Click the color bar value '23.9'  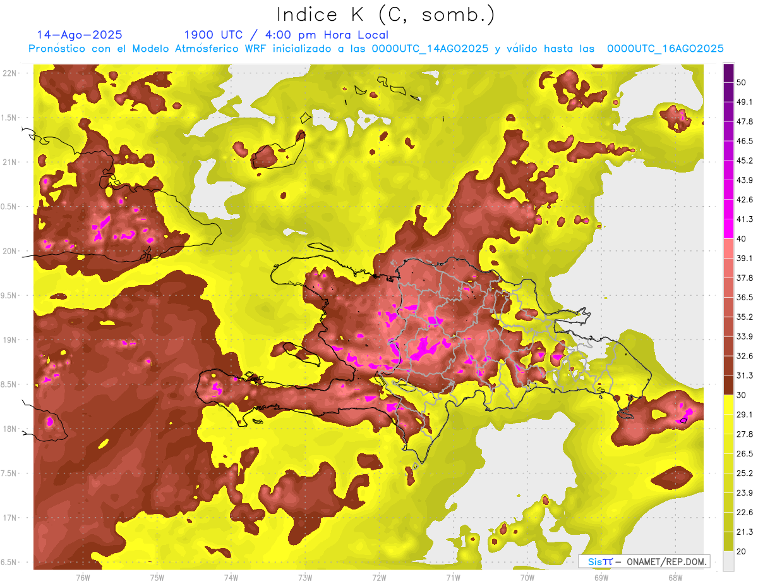(745, 493)
